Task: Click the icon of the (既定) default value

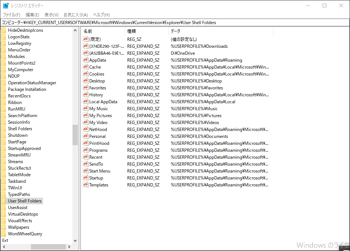Action: [x=86, y=39]
